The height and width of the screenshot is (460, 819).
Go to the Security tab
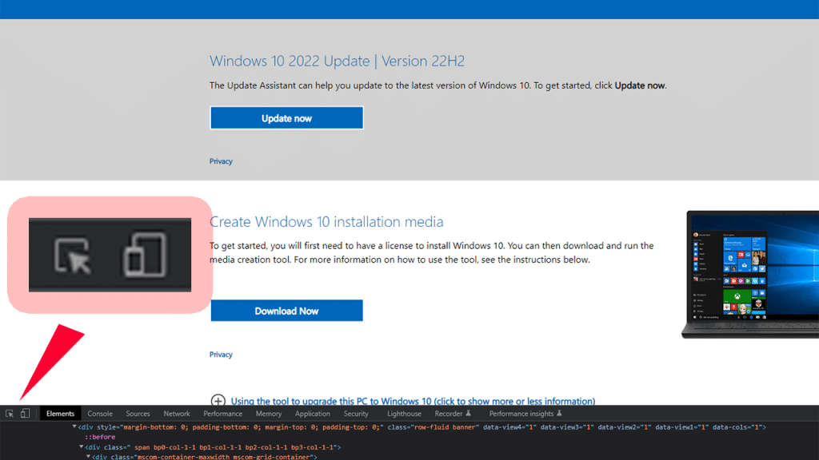click(356, 414)
